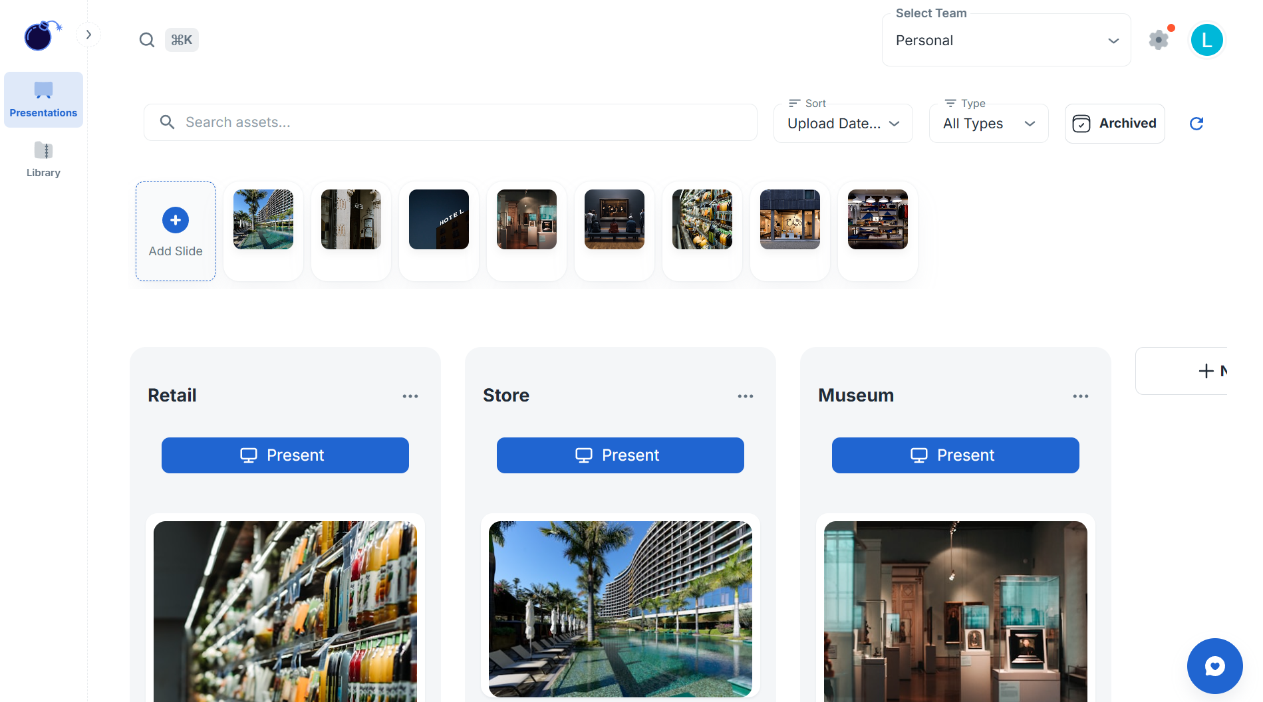Select the museum display case thumbnail in strip

(x=527, y=219)
